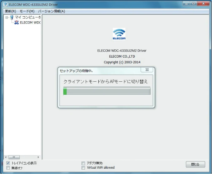The image size is (212, 174).
Task: Click the ELECOM CO.,LTD text
Action: pyautogui.click(x=122, y=56)
